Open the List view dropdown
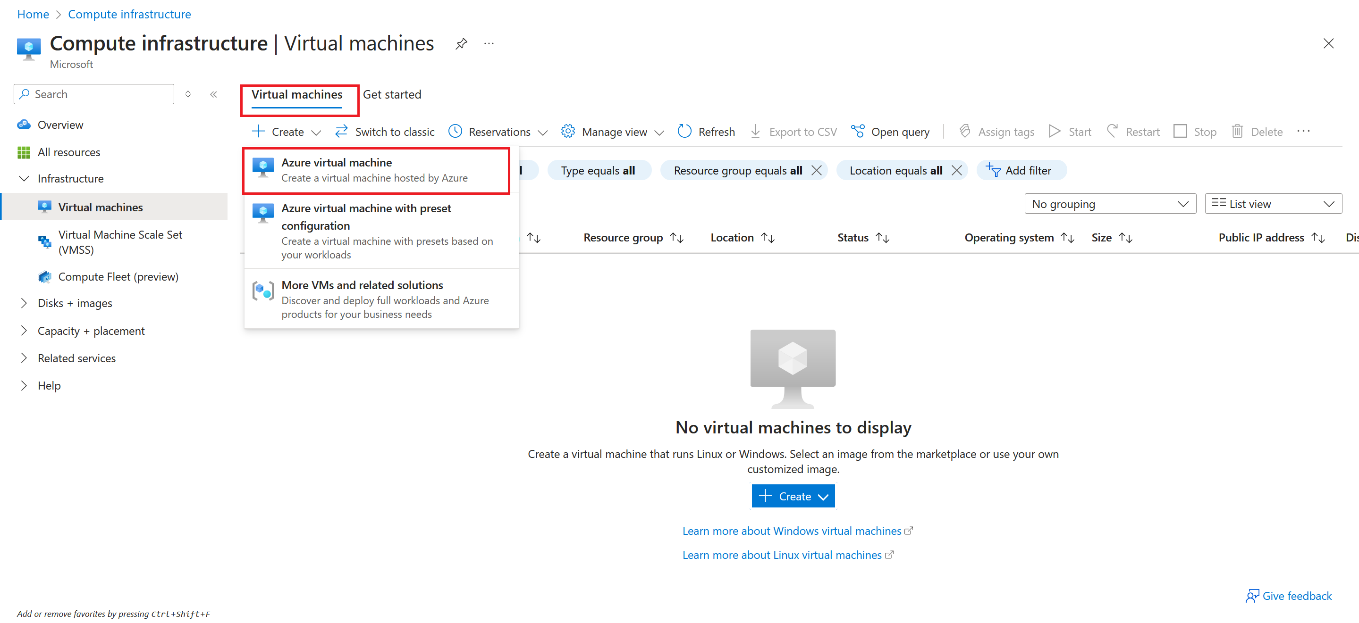 tap(1273, 204)
